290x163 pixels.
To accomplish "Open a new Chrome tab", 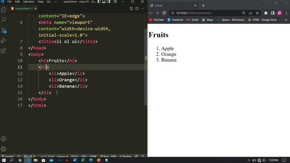I will (203, 5).
